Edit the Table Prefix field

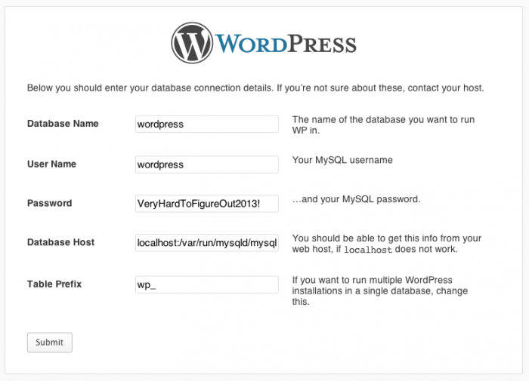click(207, 284)
